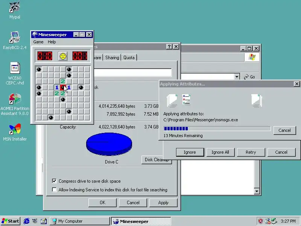Click the Ignore button
301x226 pixels.
tap(190, 152)
